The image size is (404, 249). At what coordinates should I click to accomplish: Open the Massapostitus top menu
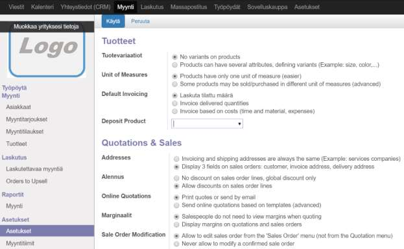click(x=189, y=7)
